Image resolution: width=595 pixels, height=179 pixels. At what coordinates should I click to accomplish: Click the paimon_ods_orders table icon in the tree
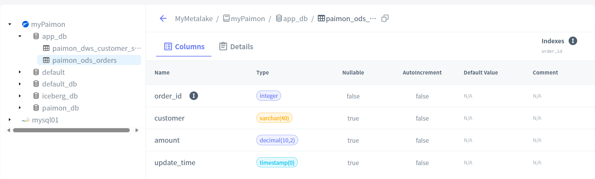click(x=46, y=60)
